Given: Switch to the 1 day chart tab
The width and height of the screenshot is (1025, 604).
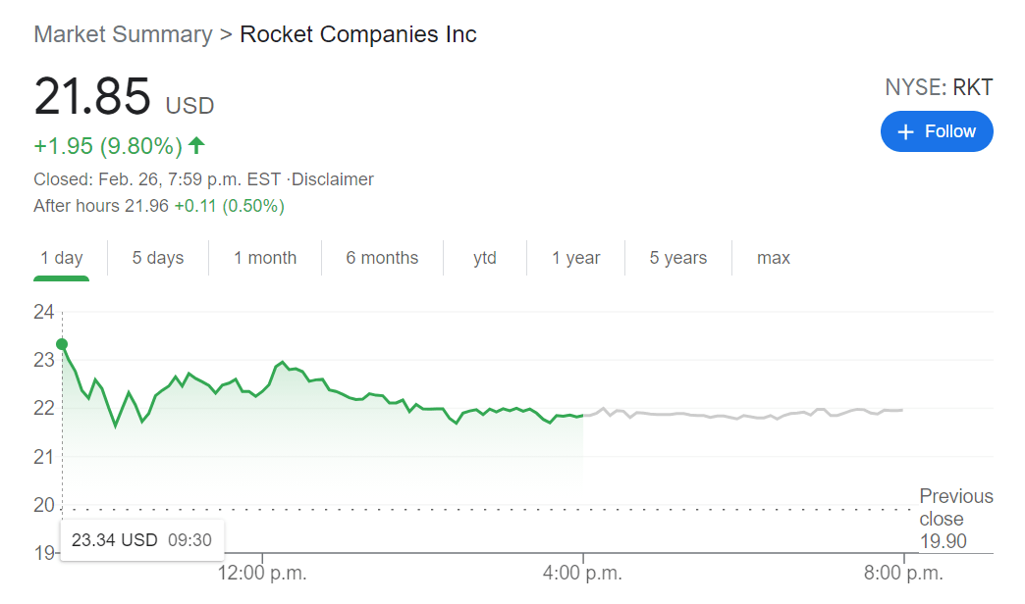Looking at the screenshot, I should point(61,257).
